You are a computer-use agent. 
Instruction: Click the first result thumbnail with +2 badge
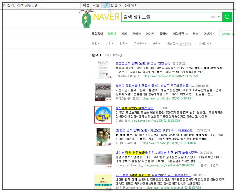click(103, 70)
